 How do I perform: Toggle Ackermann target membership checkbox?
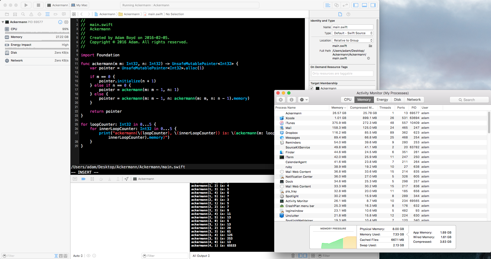pyautogui.click(x=312, y=88)
